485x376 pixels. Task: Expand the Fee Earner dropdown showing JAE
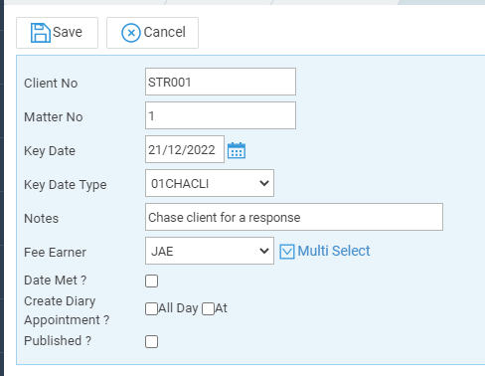click(210, 251)
